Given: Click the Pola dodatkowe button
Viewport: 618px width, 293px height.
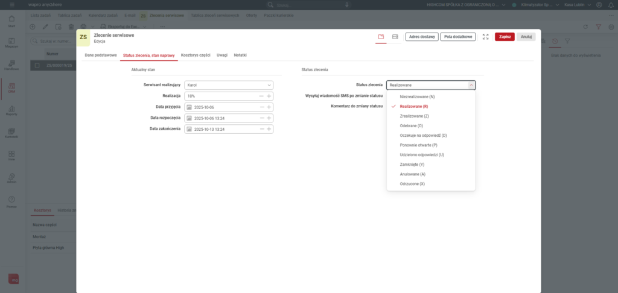Looking at the screenshot, I should tap(458, 37).
